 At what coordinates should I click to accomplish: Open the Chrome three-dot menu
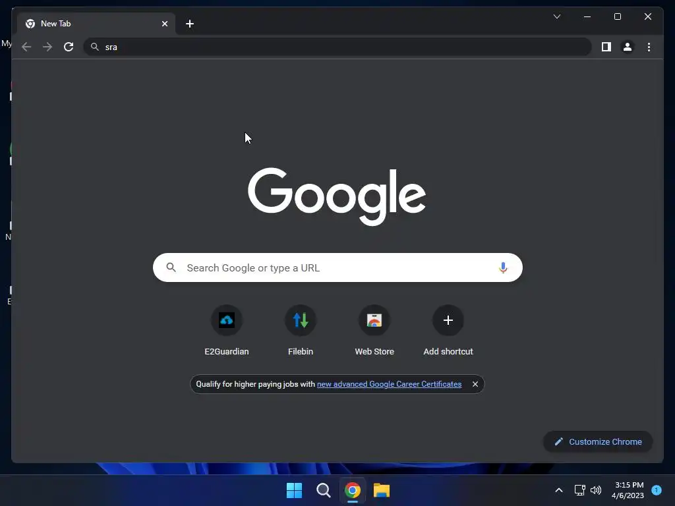[649, 47]
